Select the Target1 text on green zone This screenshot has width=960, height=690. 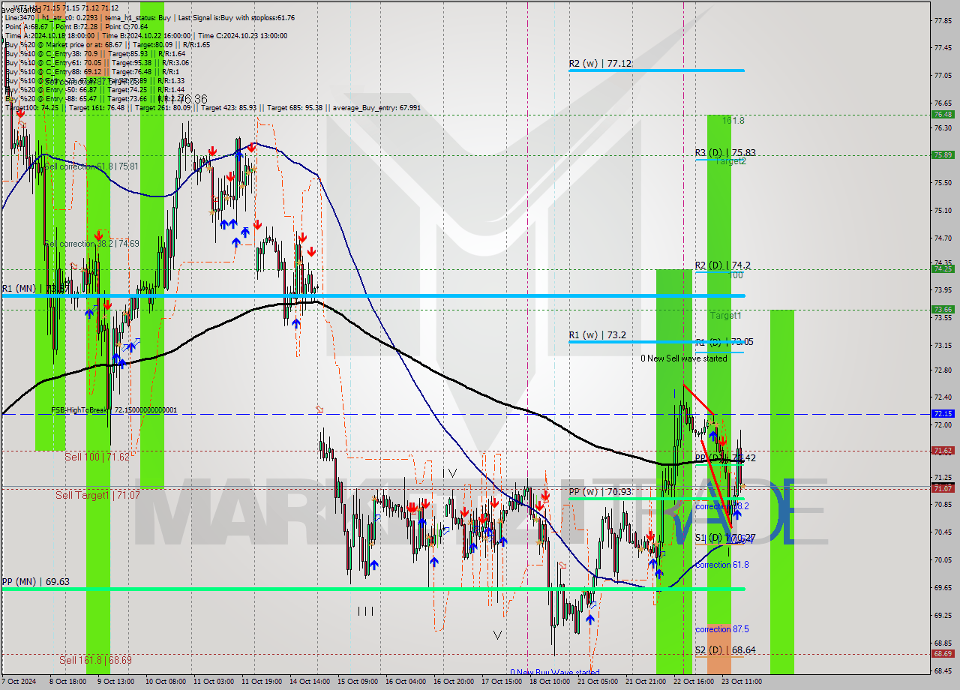[727, 316]
